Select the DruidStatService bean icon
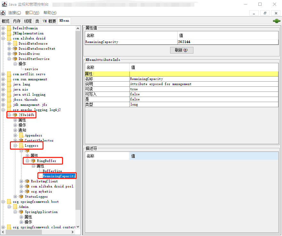Screen dimensions: 282x236 tap(15, 59)
